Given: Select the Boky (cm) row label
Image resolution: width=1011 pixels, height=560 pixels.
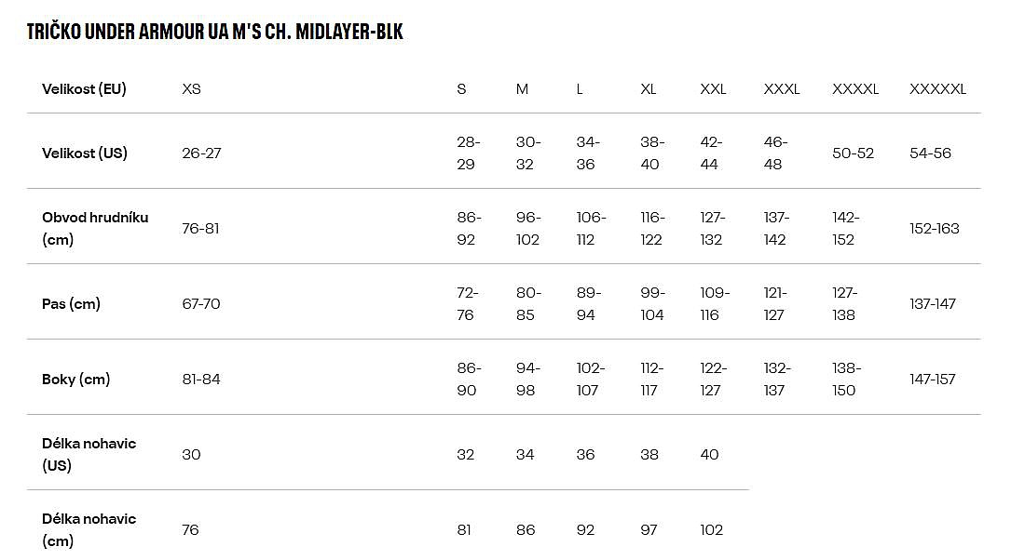Looking at the screenshot, I should coord(75,380).
